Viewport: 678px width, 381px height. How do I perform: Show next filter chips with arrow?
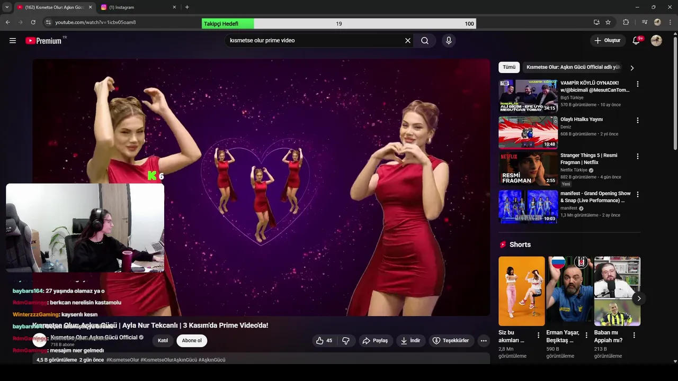631,68
